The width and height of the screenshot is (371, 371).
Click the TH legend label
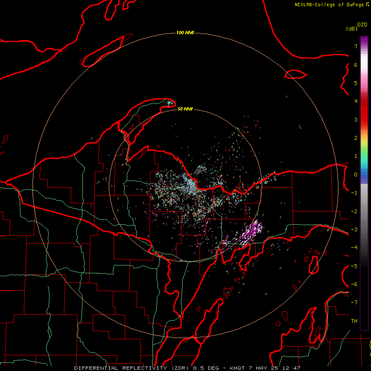354,321
